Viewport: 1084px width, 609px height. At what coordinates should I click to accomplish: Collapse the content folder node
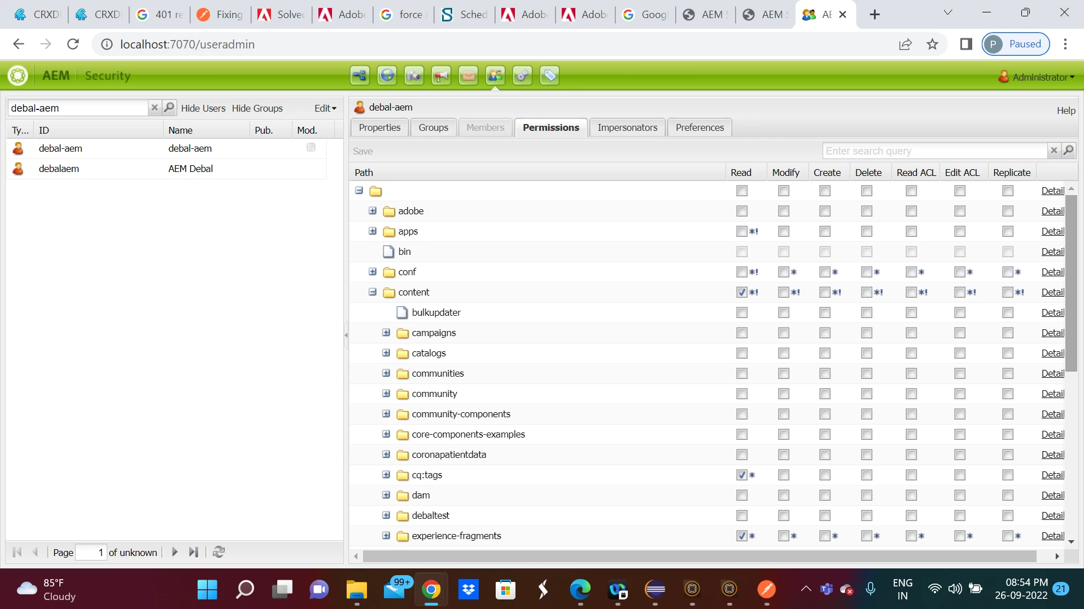click(373, 292)
